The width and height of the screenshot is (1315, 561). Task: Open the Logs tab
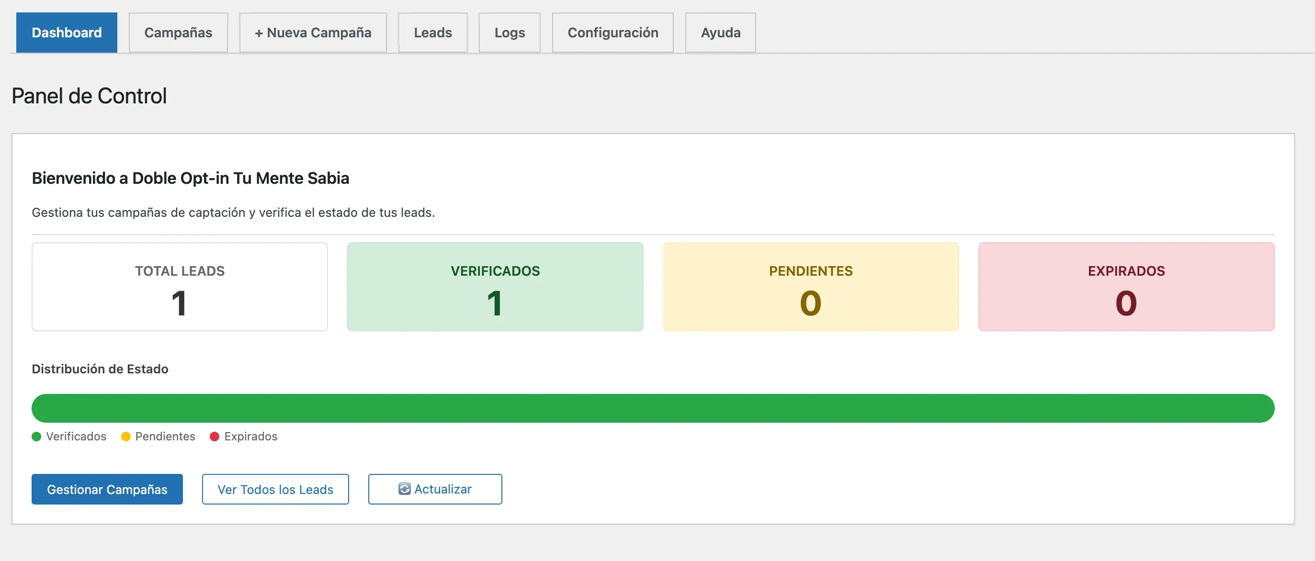click(509, 32)
